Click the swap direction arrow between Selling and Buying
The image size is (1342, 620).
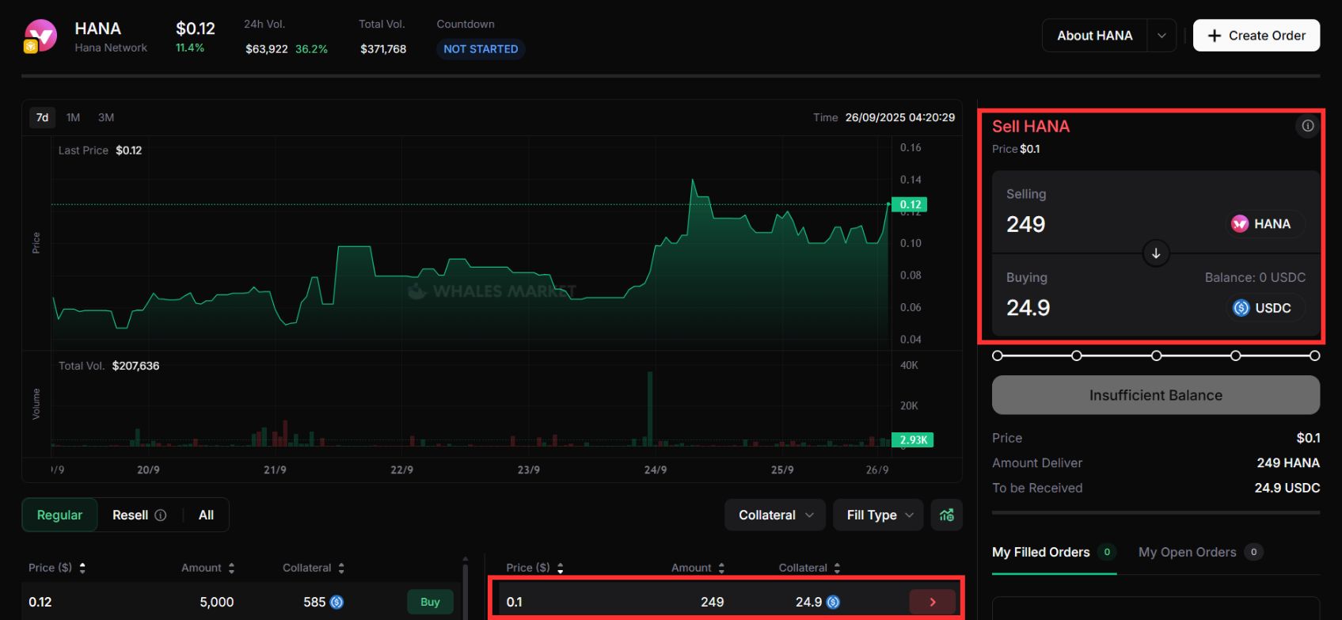[1156, 253]
